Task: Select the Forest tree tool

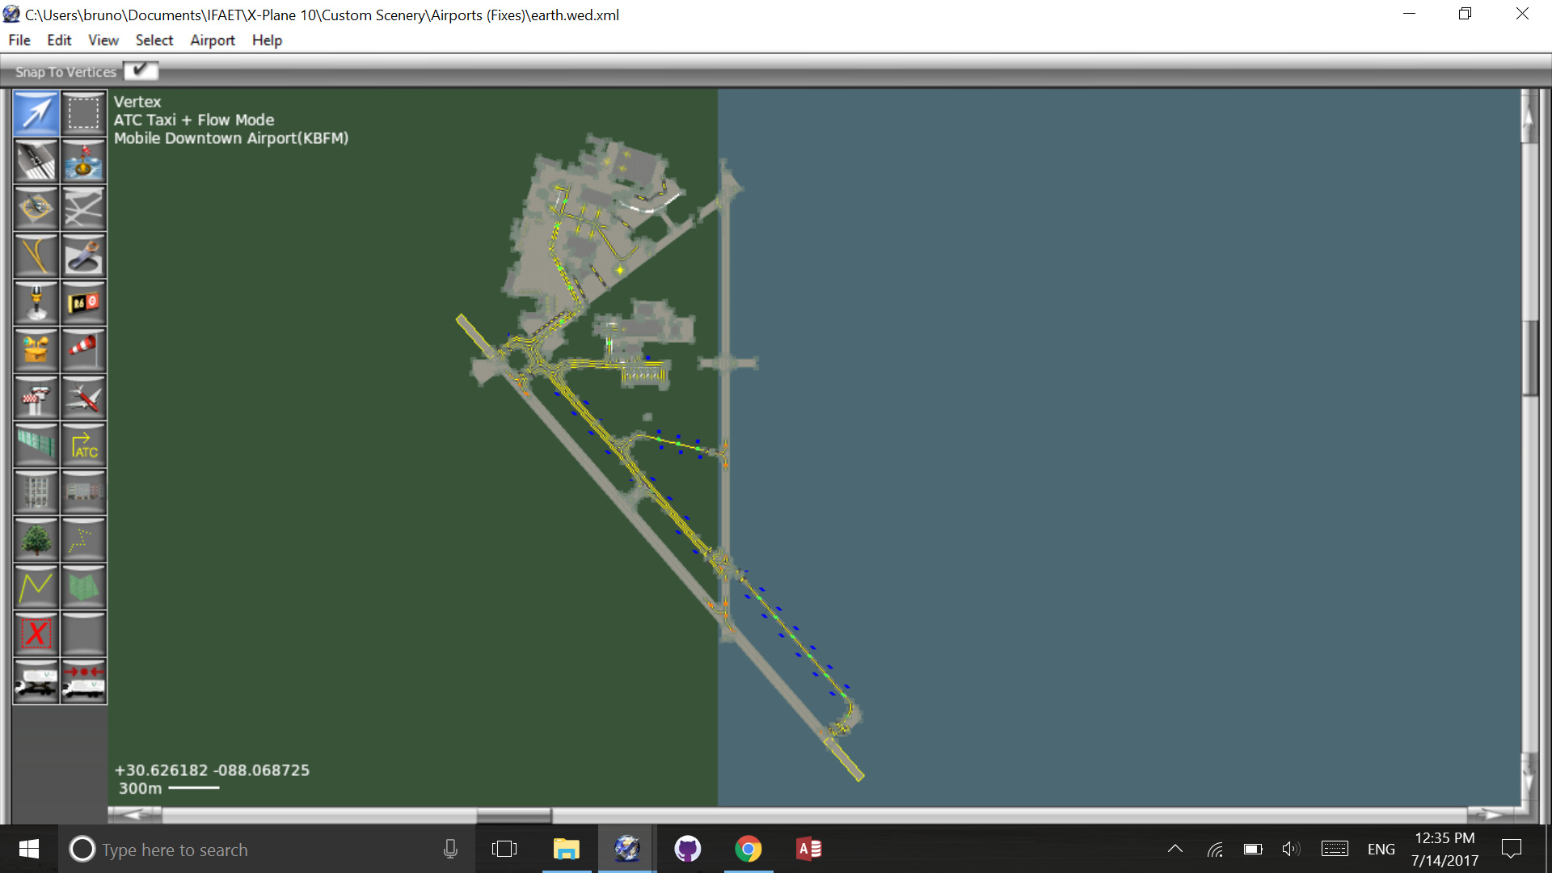Action: pos(36,540)
